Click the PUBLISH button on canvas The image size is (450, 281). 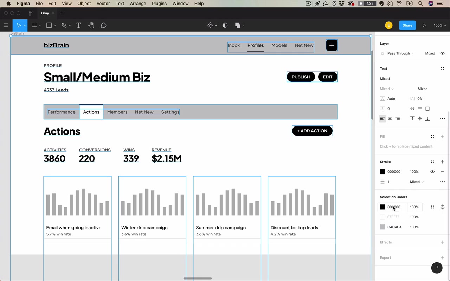coord(301,77)
